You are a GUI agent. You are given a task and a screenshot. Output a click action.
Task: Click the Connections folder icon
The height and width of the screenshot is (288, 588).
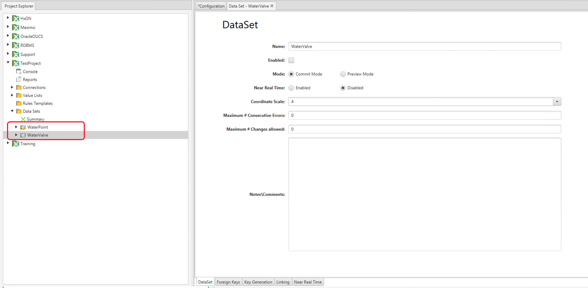click(19, 87)
